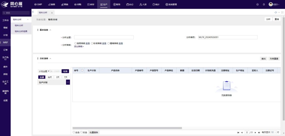Open the 办公 module in top navigation
Screen dimensions: 285x136
(x=130, y=4)
